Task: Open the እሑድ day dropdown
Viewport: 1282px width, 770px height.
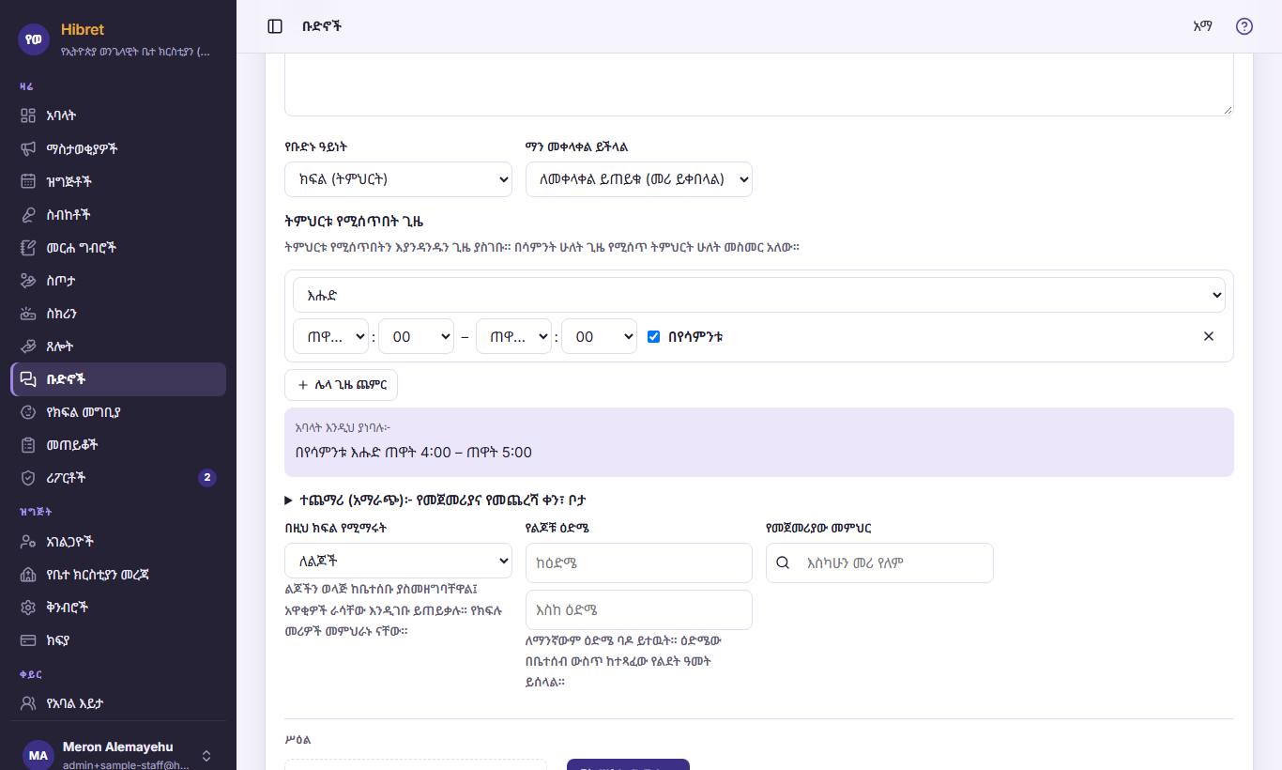Action: pos(759,295)
